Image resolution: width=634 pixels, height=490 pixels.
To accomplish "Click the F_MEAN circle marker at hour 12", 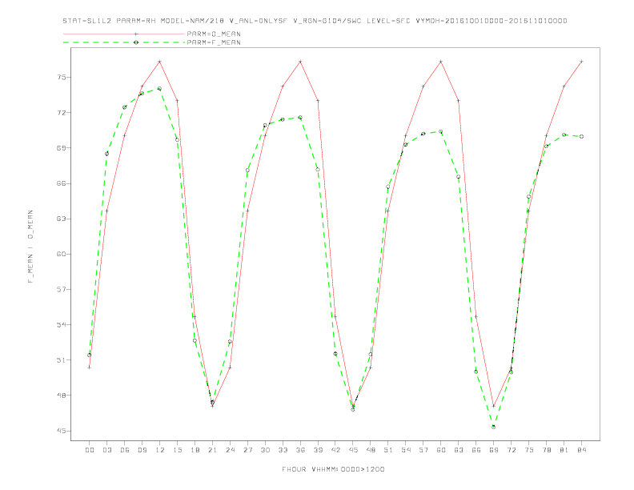I will 160,89.
